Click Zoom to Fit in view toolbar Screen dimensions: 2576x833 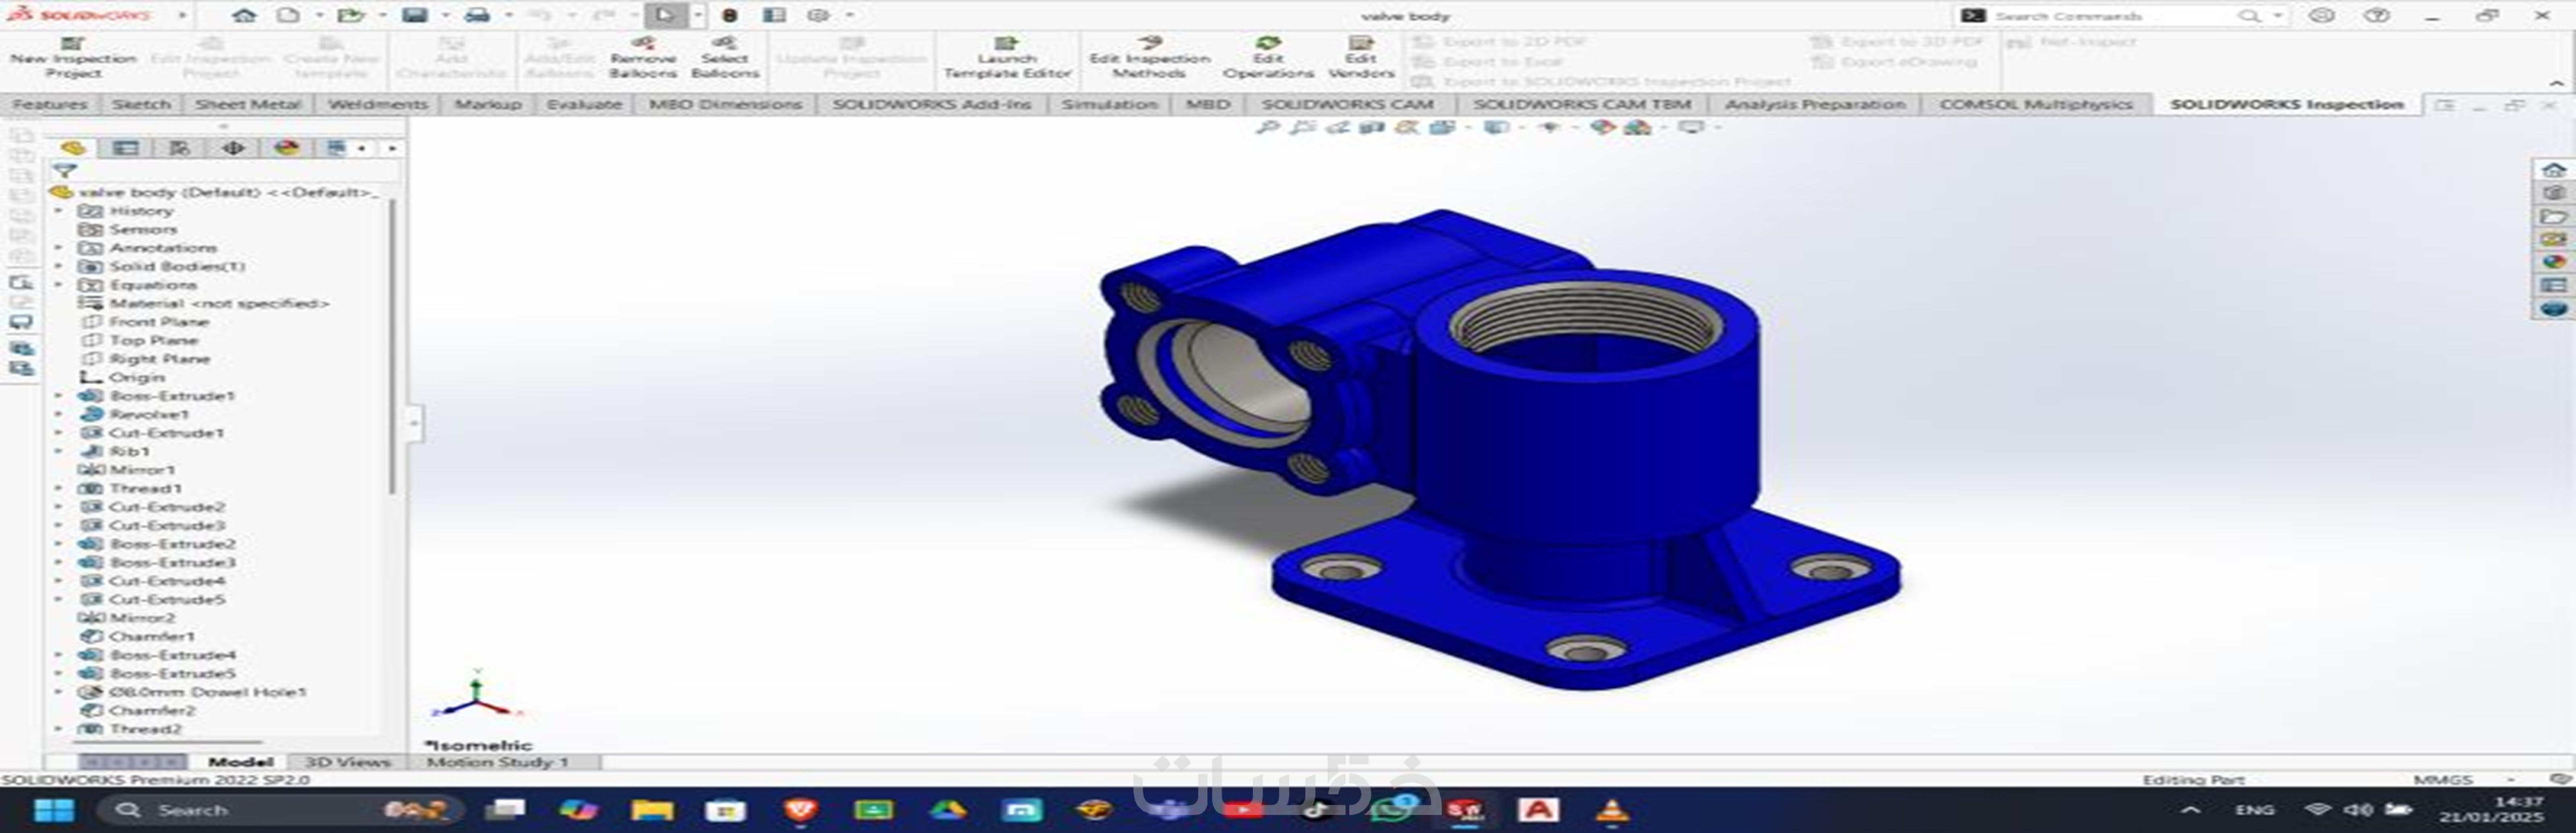pos(1267,127)
